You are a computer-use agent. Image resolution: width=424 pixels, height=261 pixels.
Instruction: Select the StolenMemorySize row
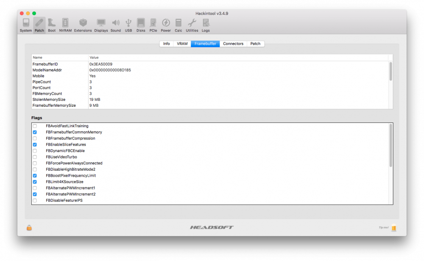[210, 100]
